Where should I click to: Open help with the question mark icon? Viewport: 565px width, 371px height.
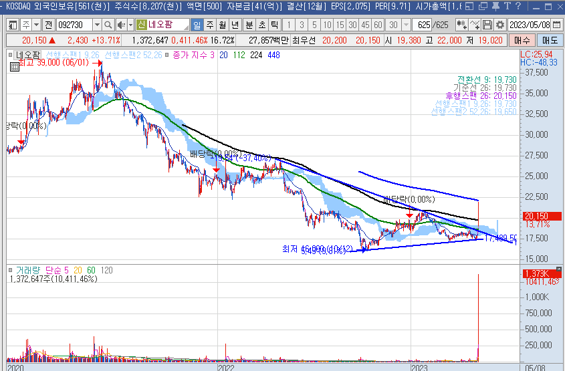click(518, 6)
